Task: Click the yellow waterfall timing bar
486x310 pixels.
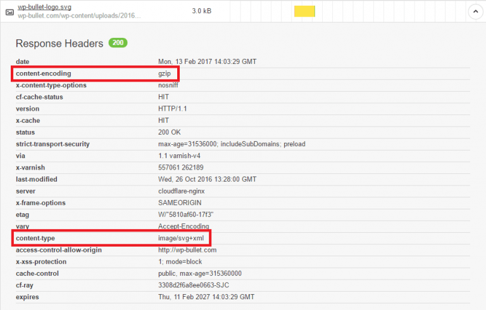Action: tap(304, 11)
